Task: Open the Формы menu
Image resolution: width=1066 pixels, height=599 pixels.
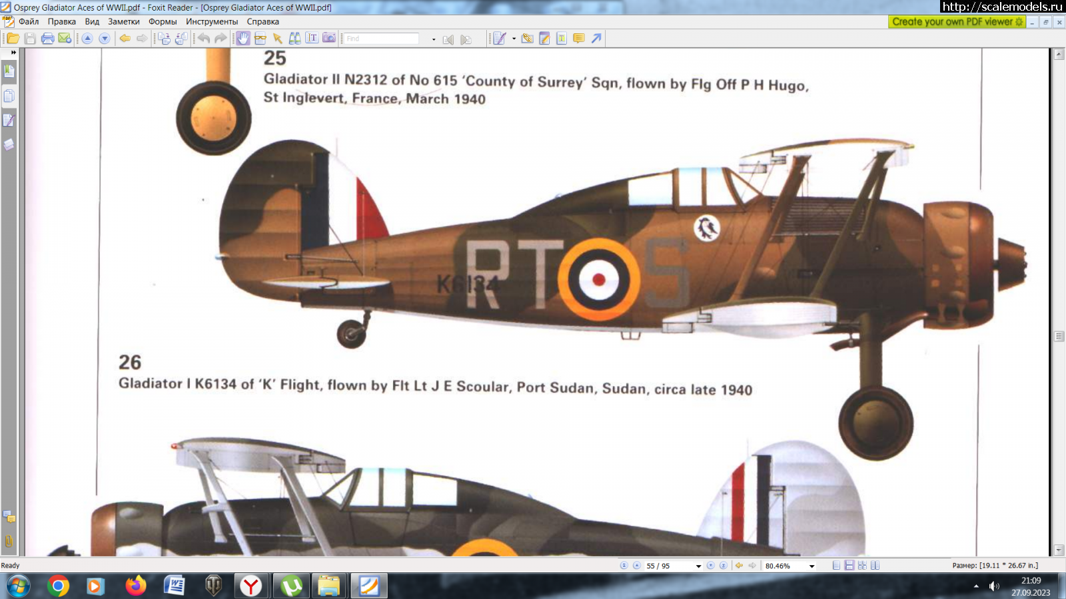Action: coord(163,21)
